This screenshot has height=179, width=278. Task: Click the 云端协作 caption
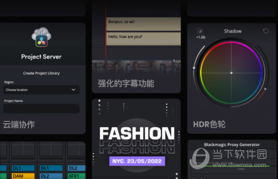(19, 124)
